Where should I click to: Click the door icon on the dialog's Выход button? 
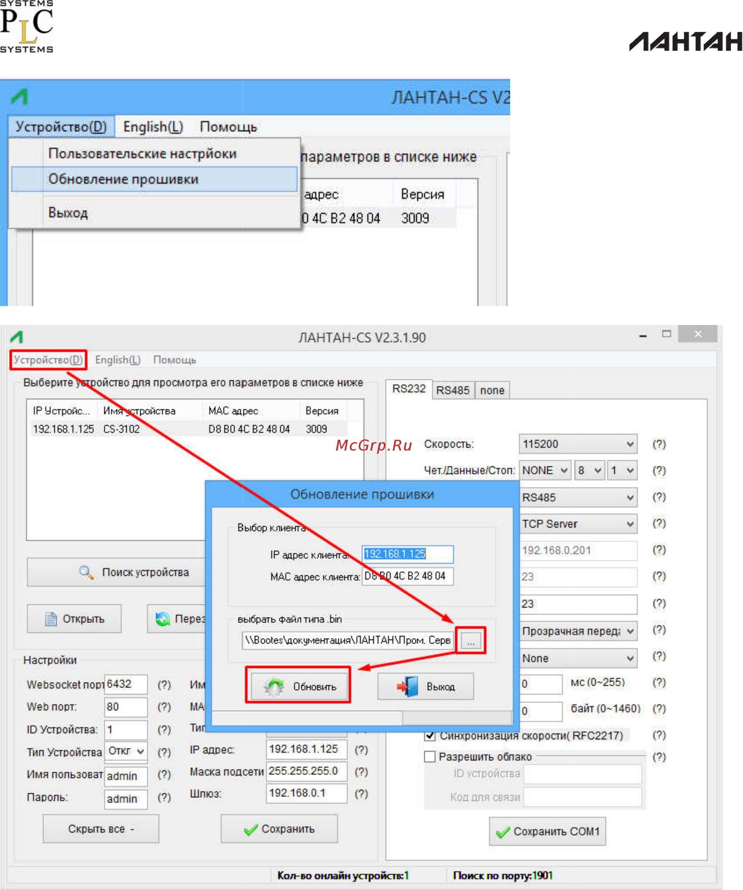coord(407,686)
